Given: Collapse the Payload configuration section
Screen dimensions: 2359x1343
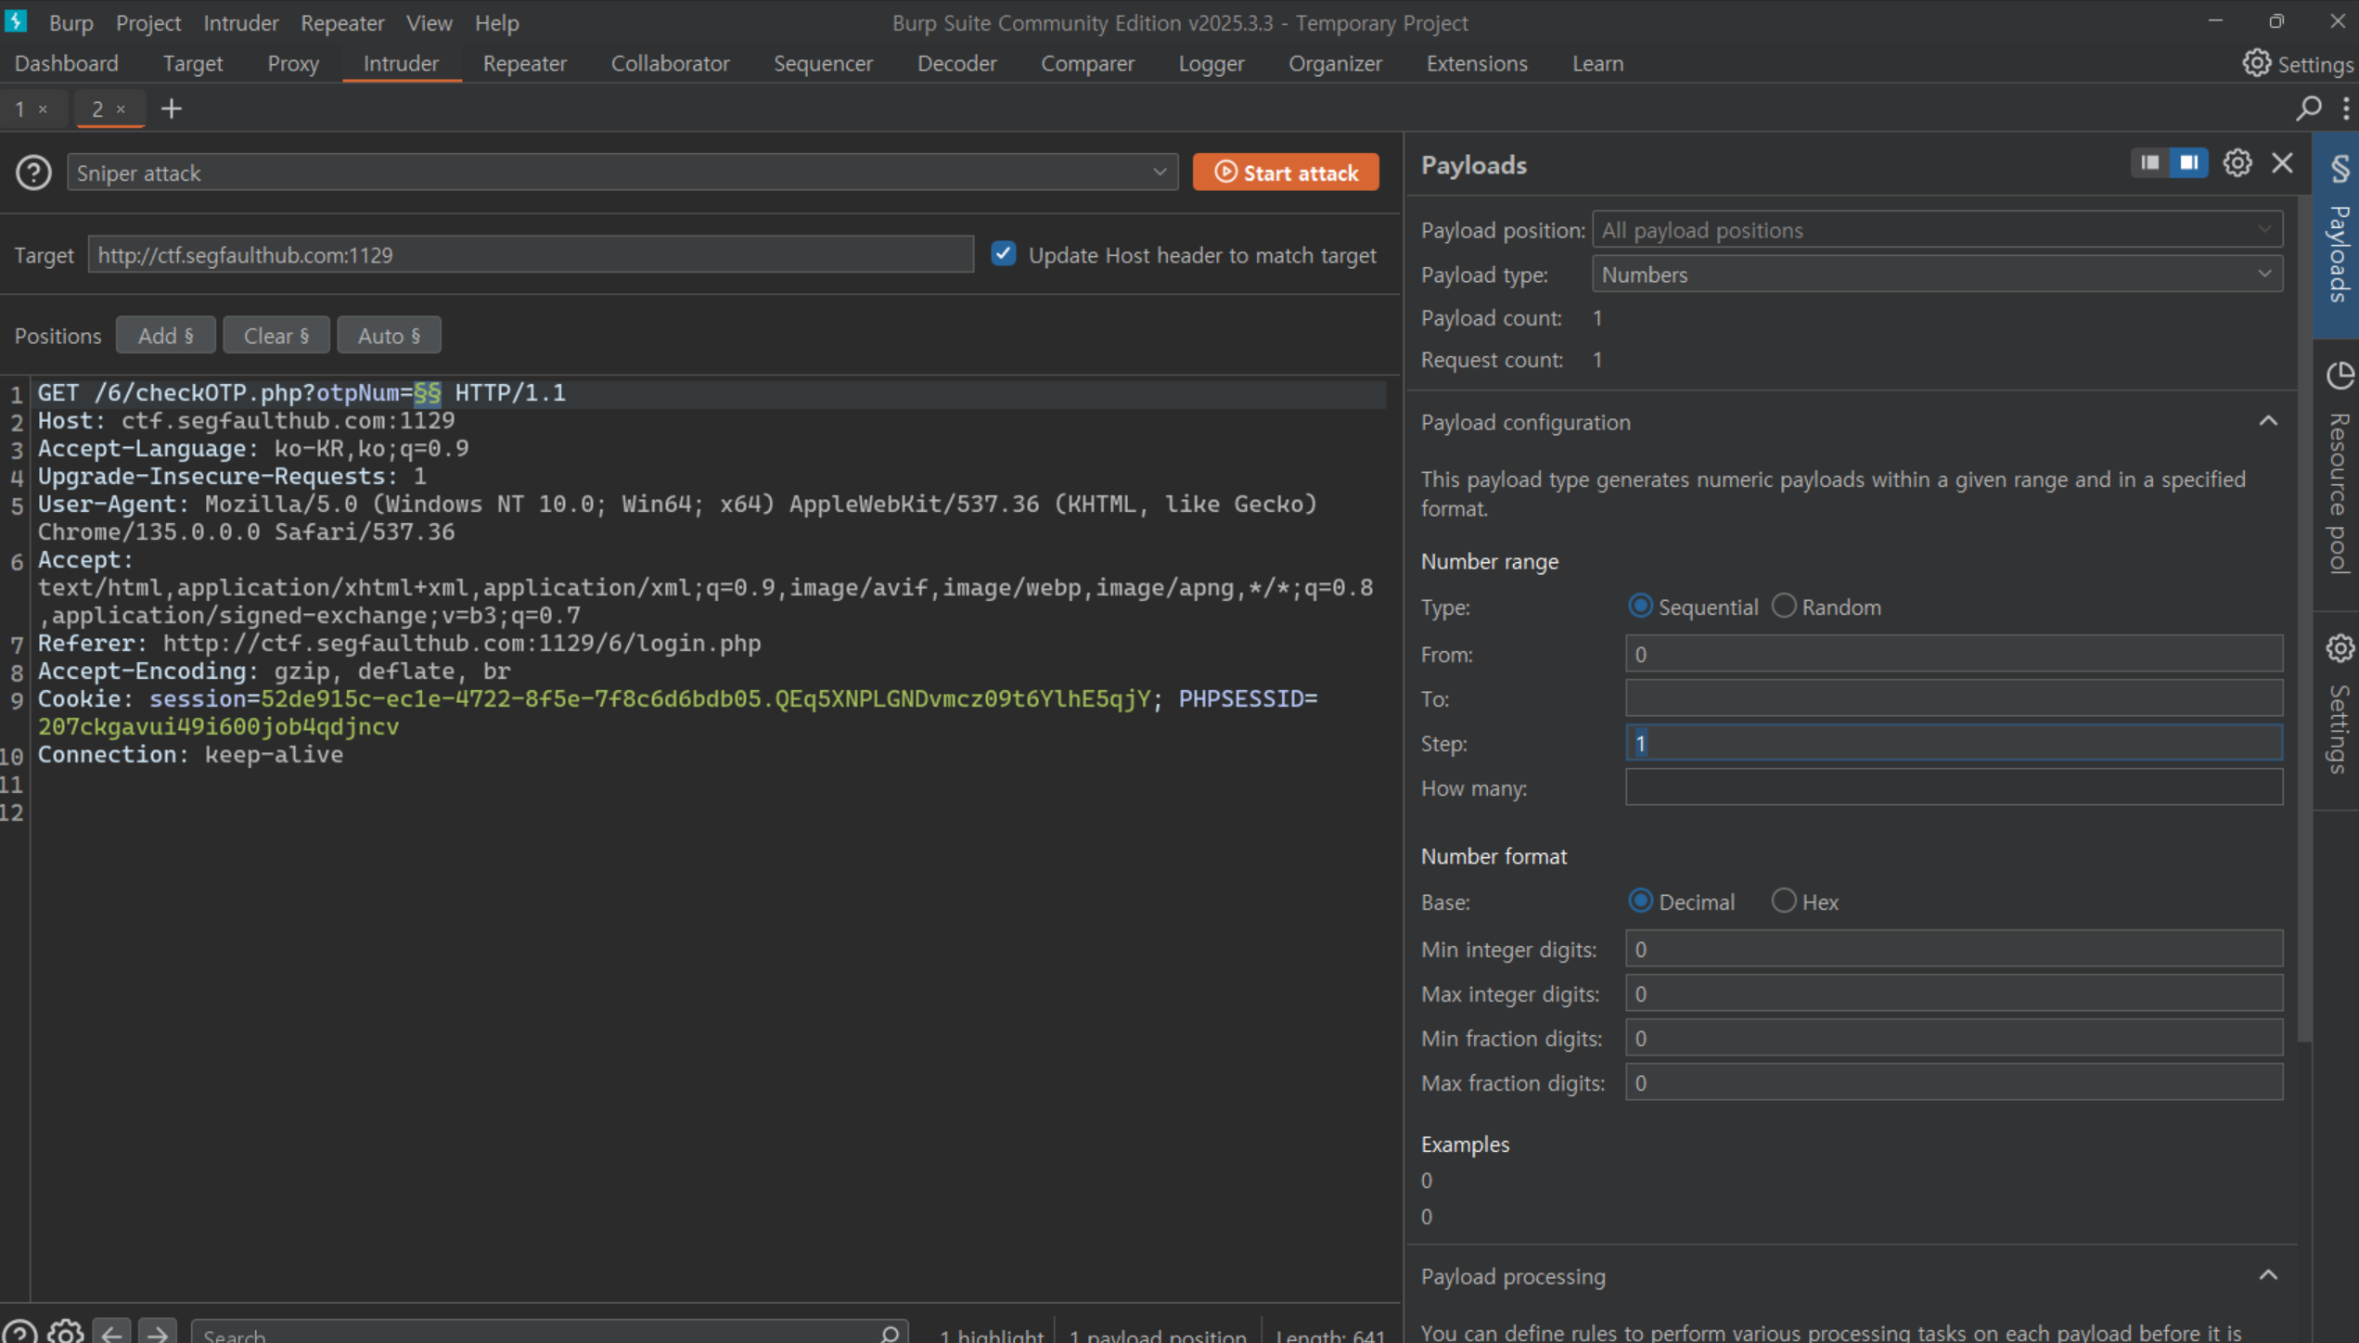Looking at the screenshot, I should click(x=2267, y=422).
